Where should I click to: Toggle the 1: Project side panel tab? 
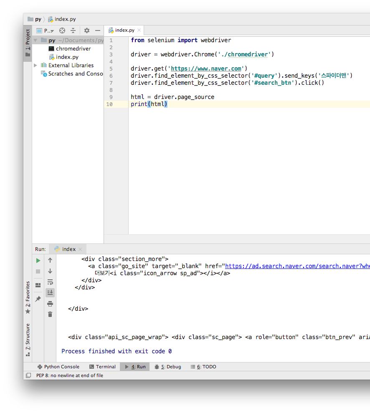point(28,43)
